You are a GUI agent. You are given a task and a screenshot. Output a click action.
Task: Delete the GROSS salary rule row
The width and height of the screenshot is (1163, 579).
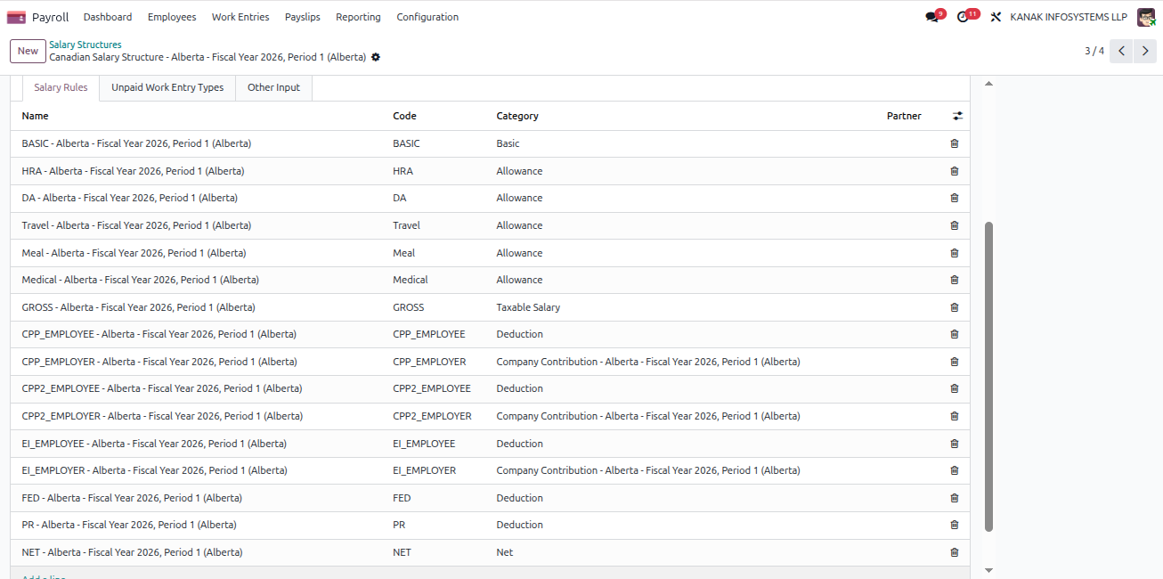click(x=955, y=307)
